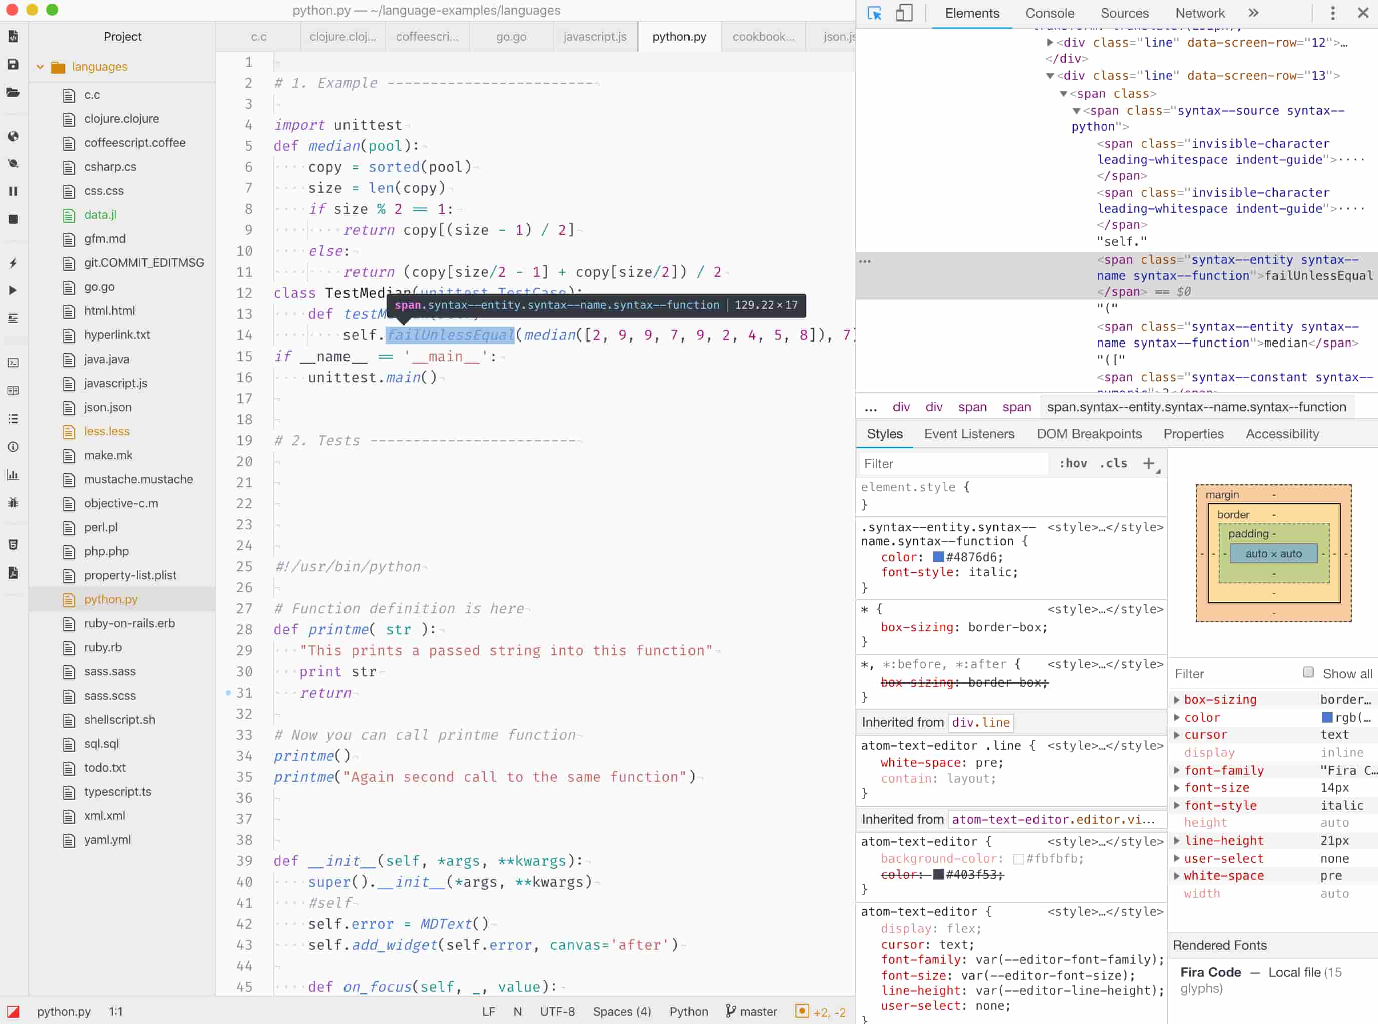Click the styles Filter input field

tap(953, 464)
